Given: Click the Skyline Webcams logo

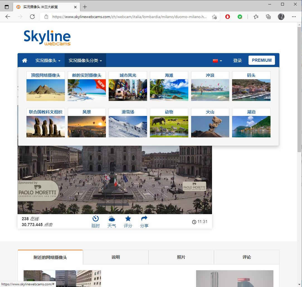Looking at the screenshot, I should coord(47,37).
